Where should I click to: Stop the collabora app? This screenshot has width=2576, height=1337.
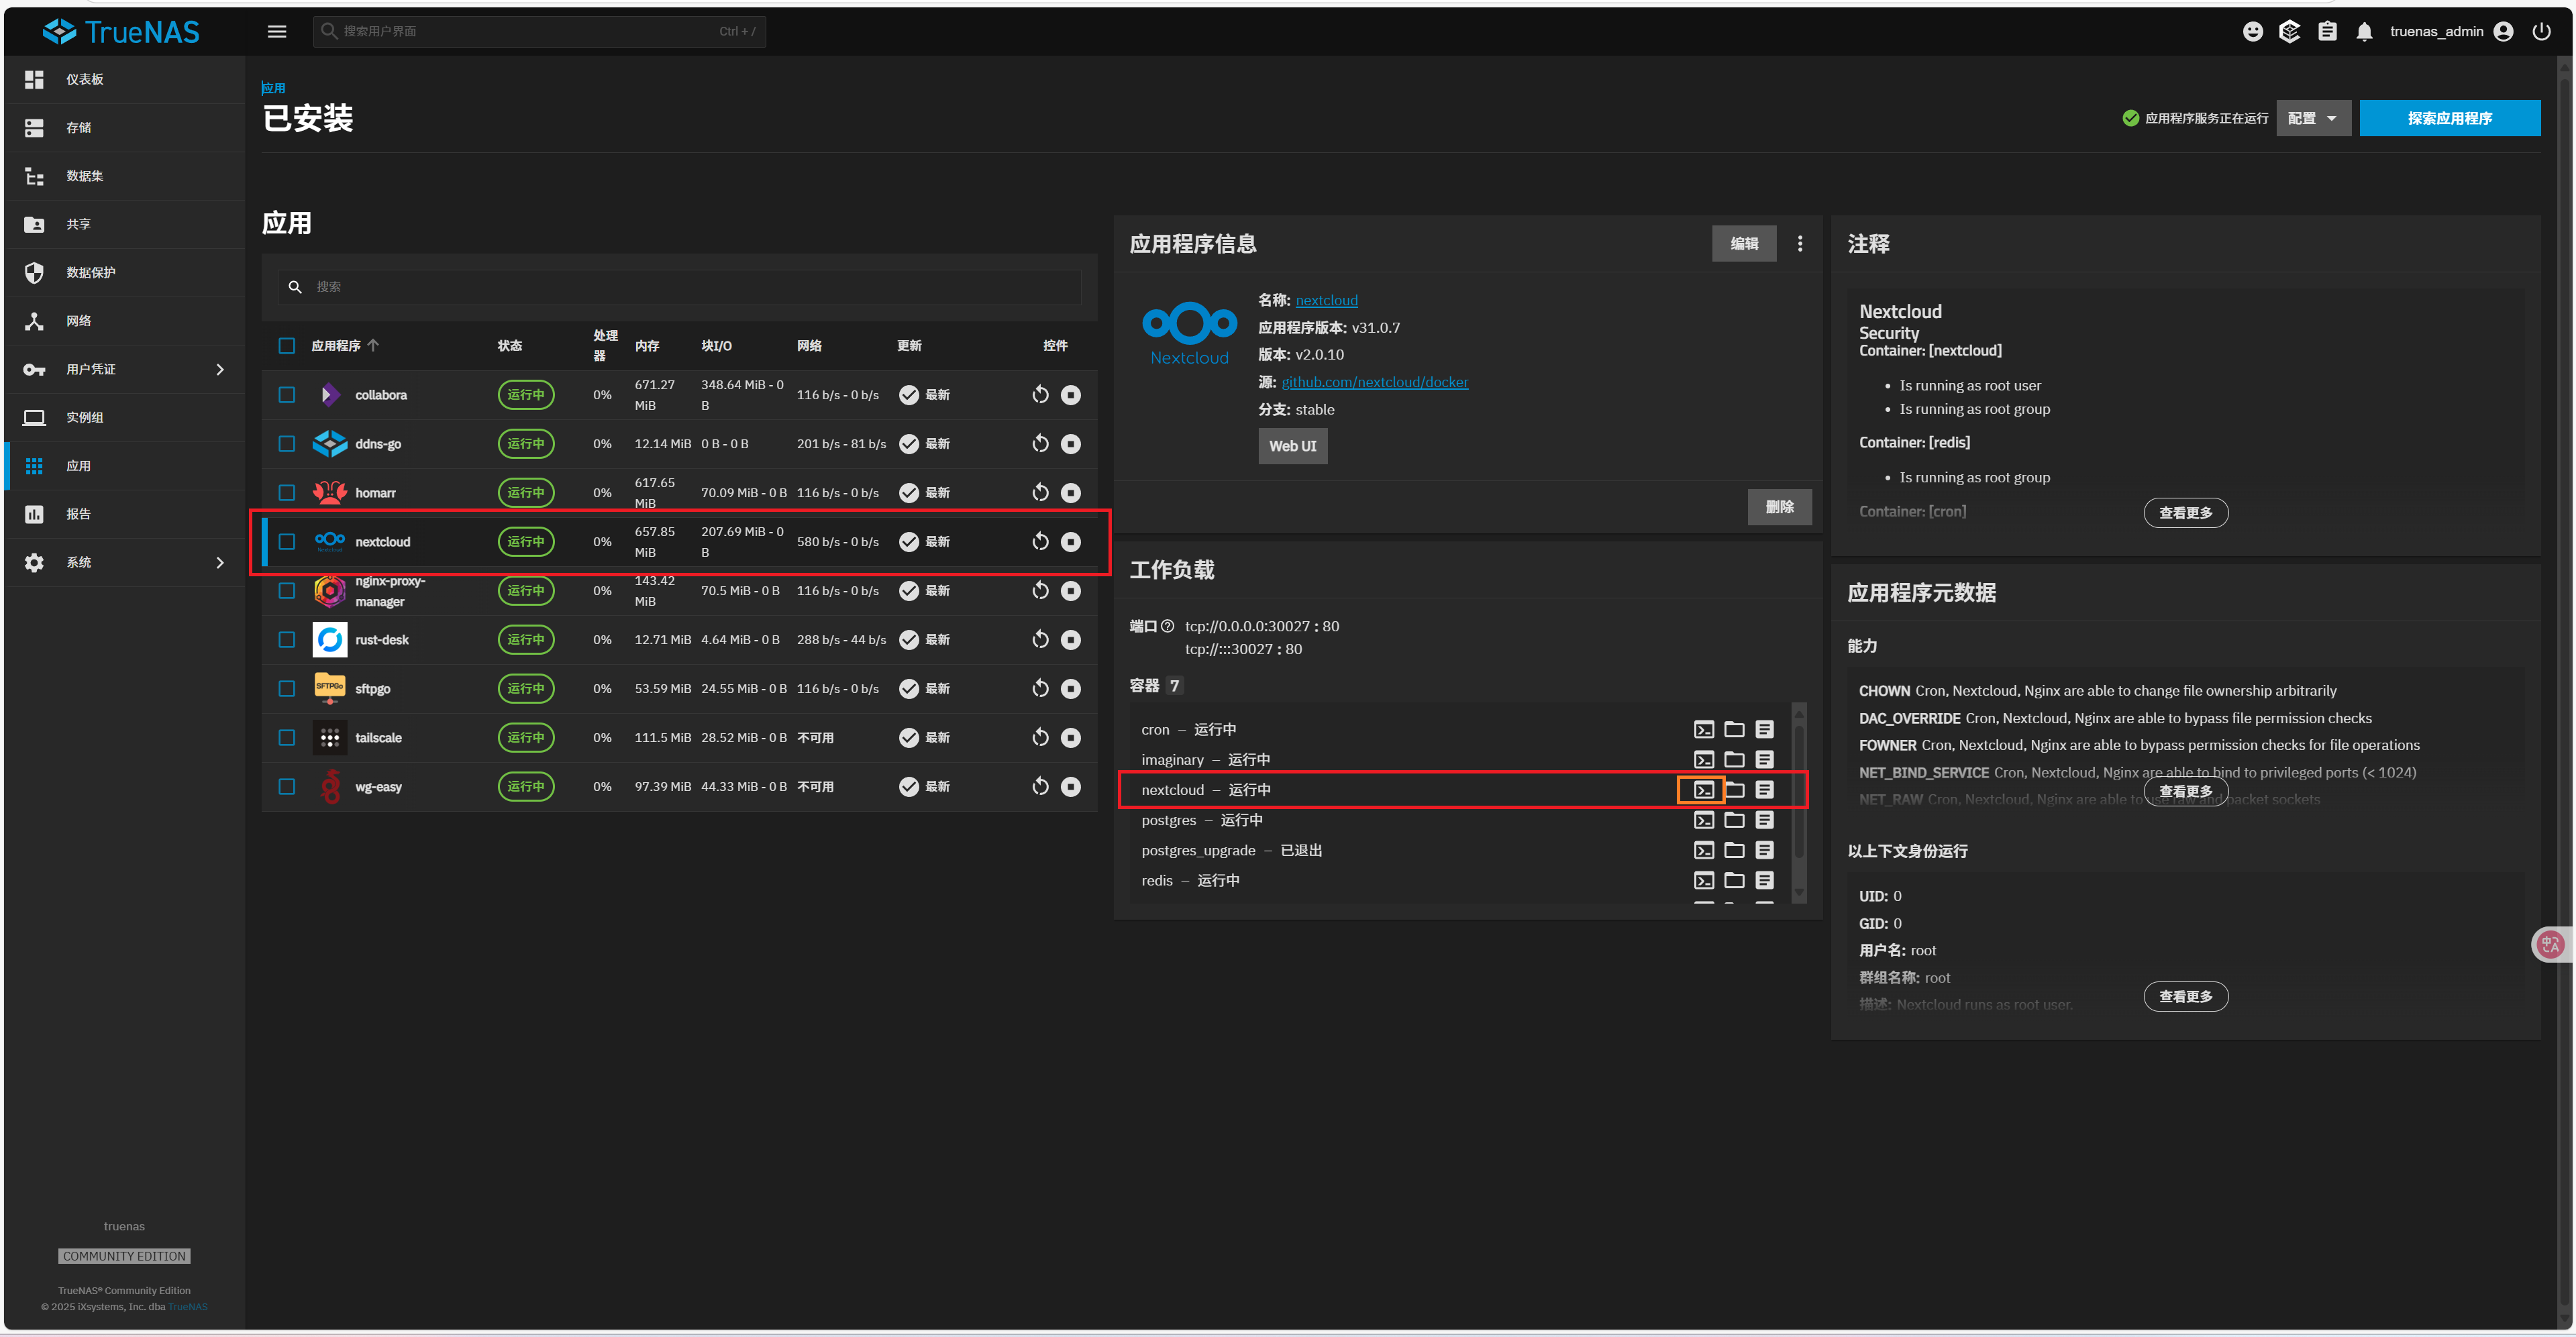(1070, 395)
